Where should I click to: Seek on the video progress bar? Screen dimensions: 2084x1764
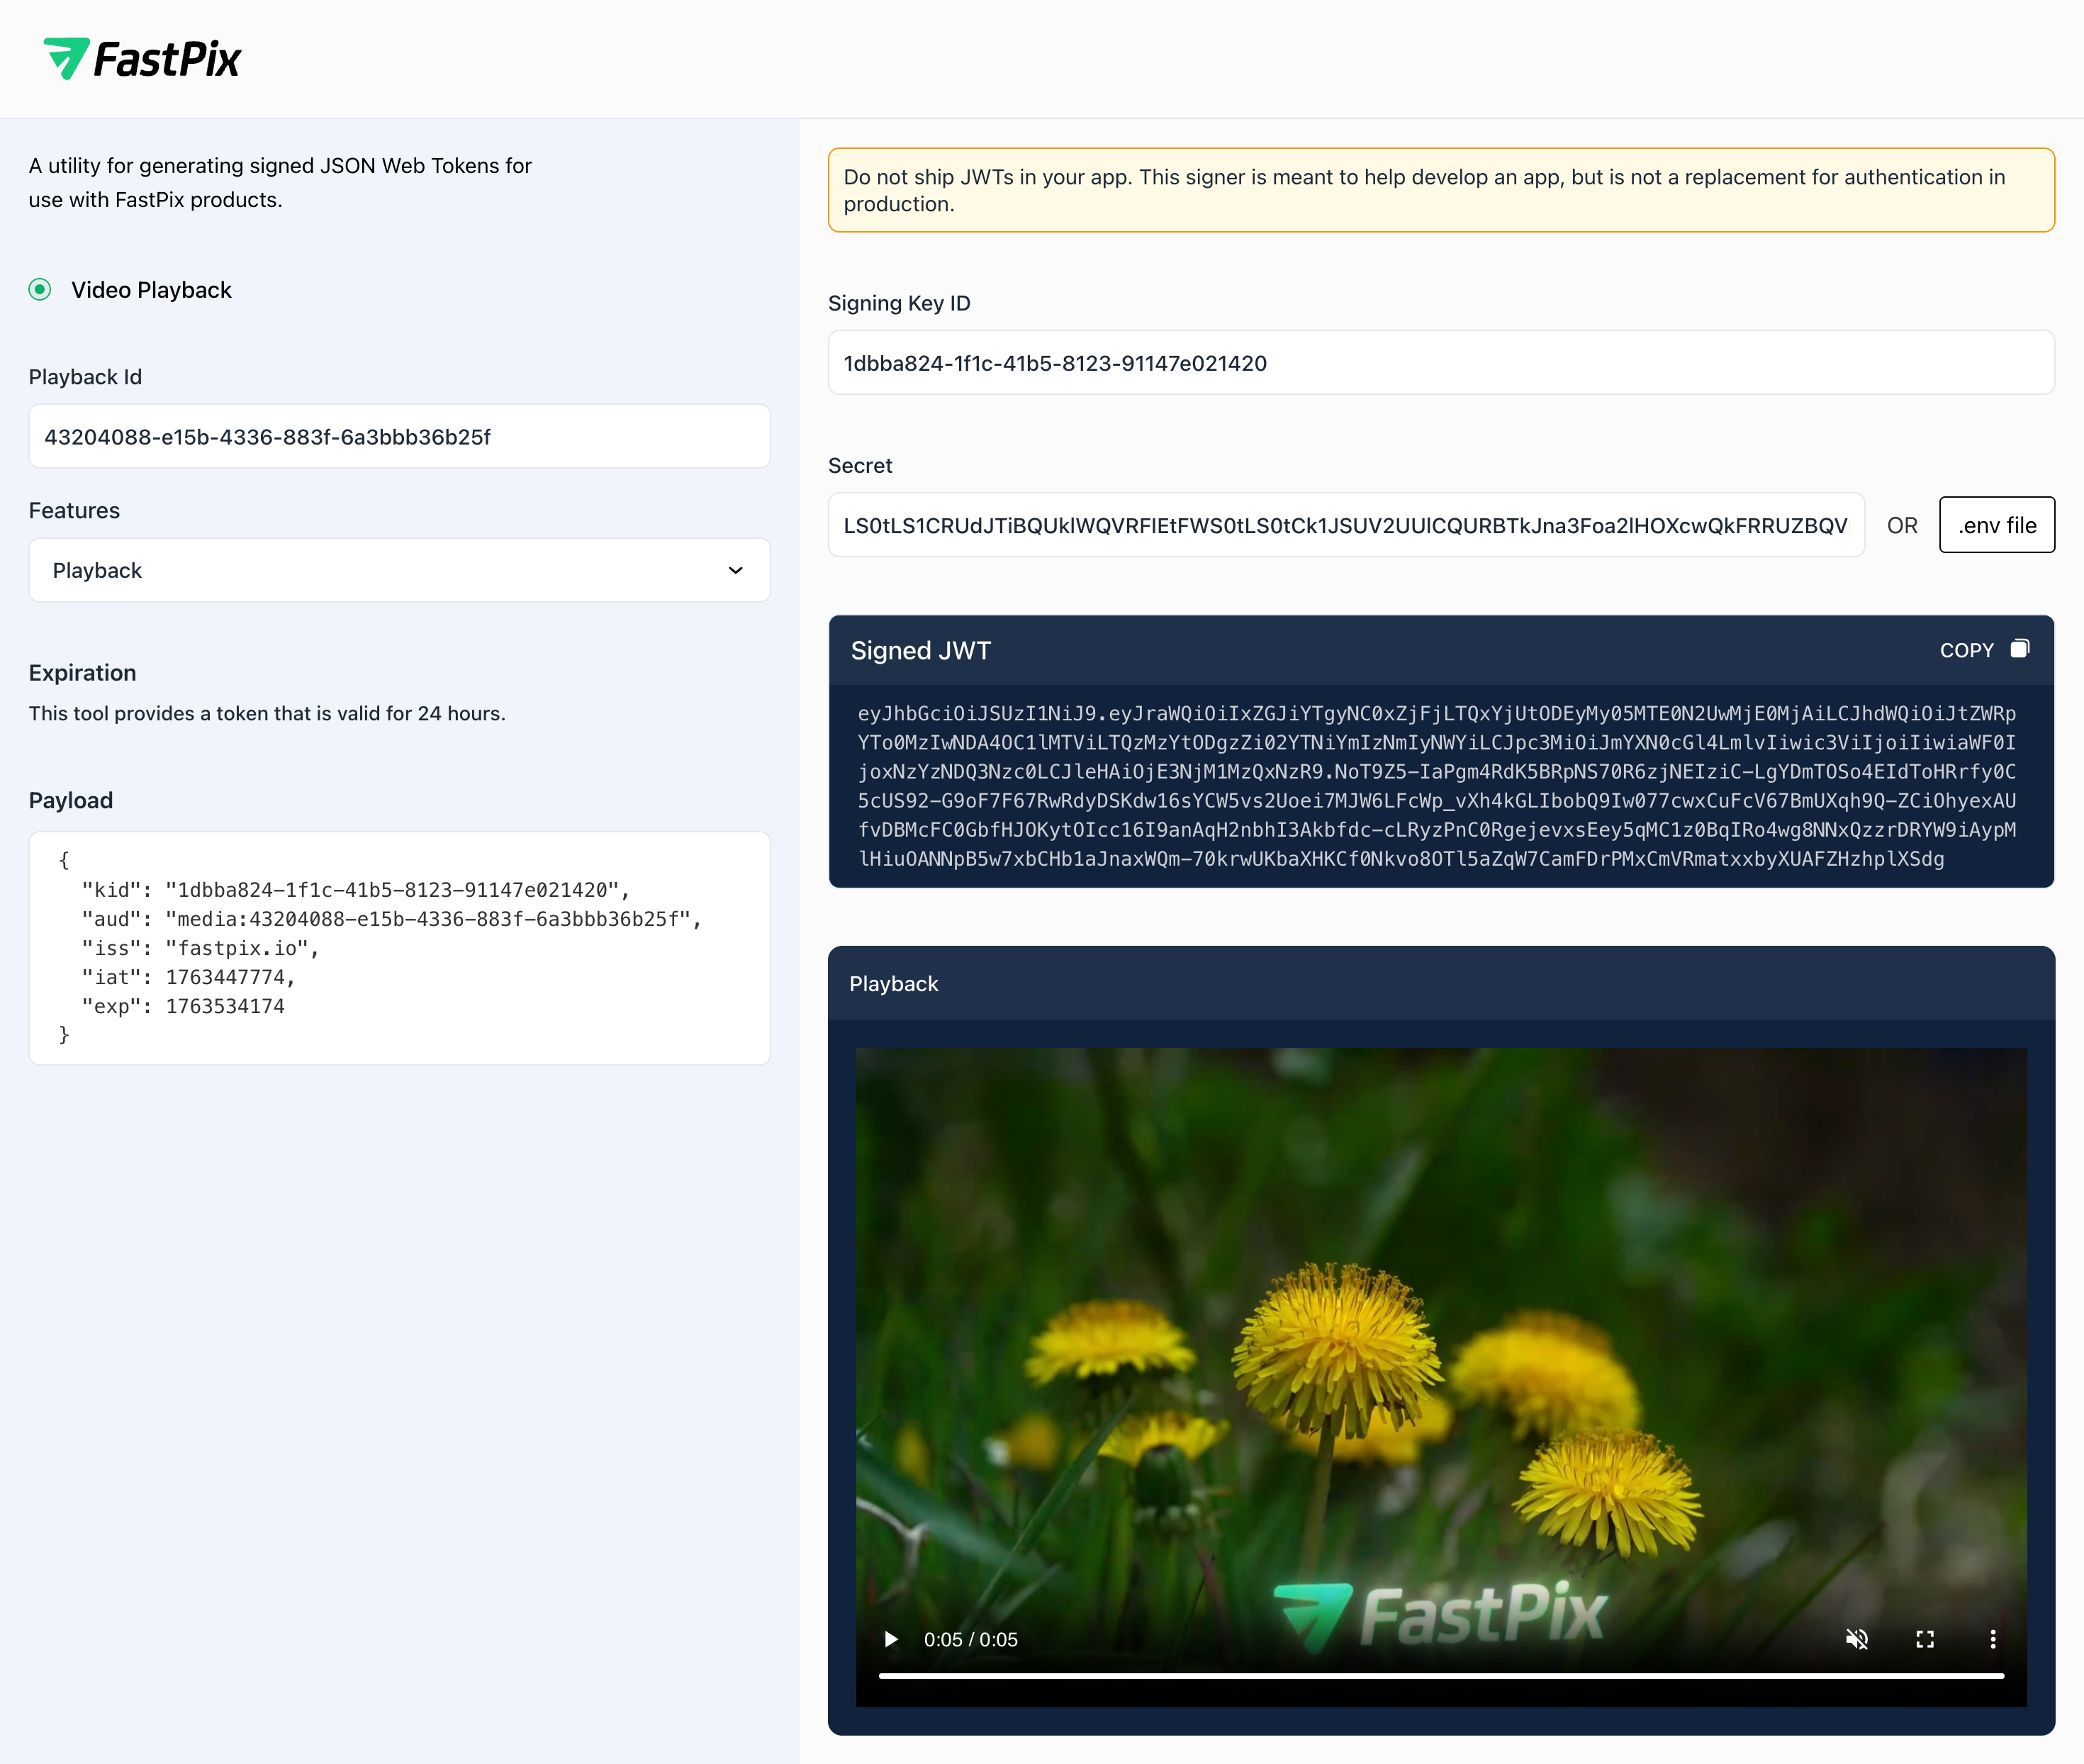coord(1440,1675)
